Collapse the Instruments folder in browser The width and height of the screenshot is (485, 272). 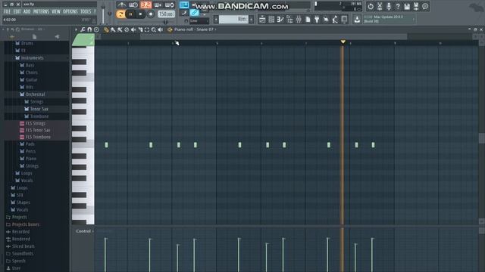[x=32, y=57]
